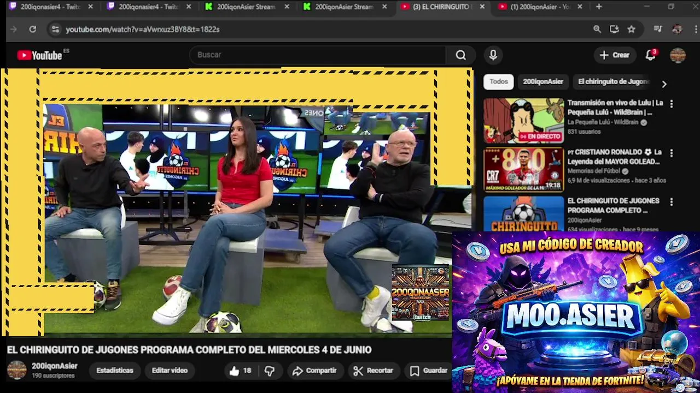
Task: Open options for Cristiano Ronaldo video
Action: click(x=672, y=153)
